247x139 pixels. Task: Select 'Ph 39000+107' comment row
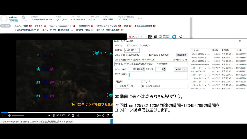click(219, 89)
